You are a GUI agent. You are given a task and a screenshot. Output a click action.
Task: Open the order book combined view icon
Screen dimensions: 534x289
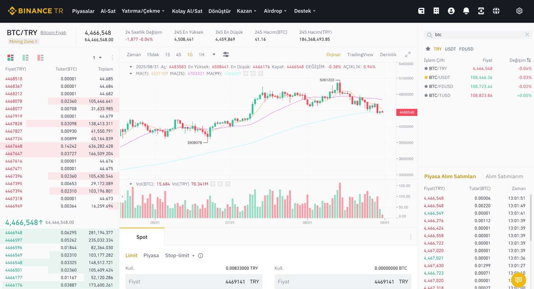[10, 57]
